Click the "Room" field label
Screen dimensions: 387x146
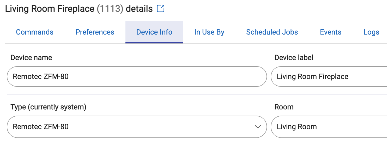284,107
